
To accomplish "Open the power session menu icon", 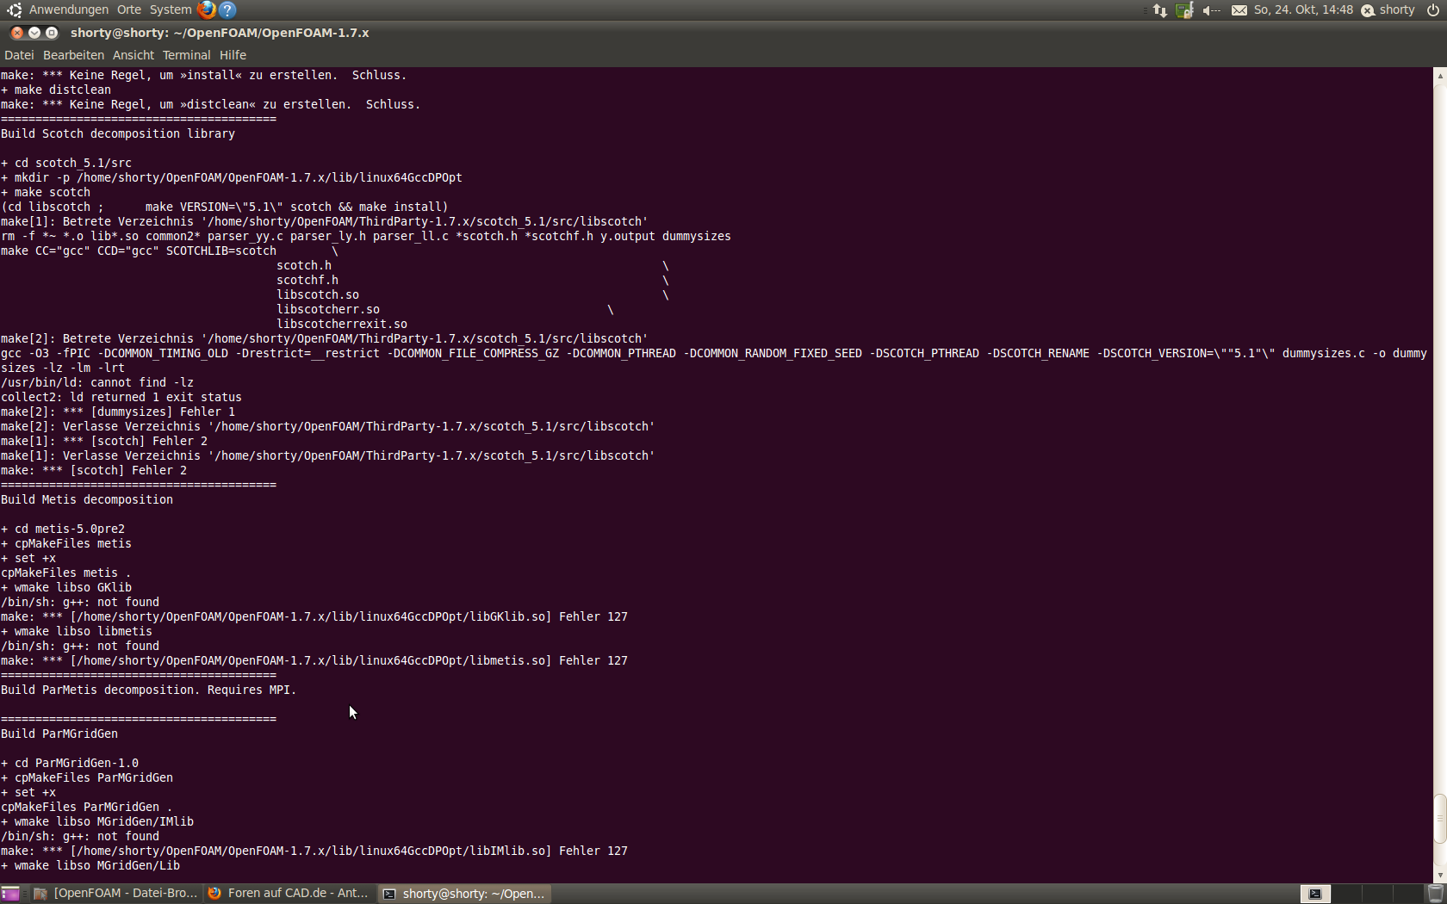I will pyautogui.click(x=1432, y=10).
